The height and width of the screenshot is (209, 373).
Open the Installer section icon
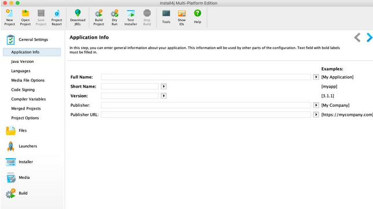pos(10,162)
